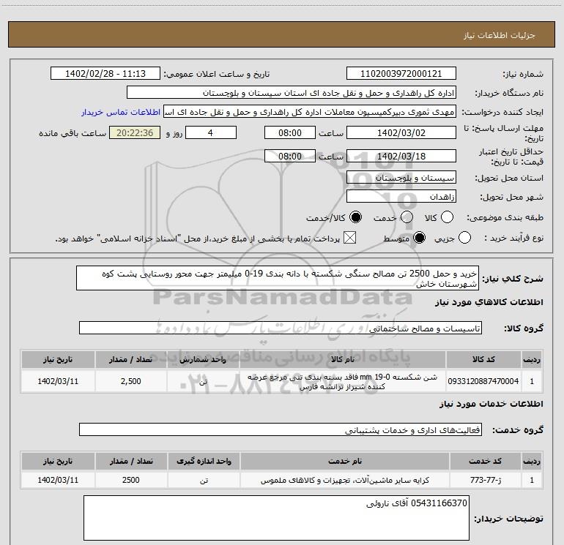The width and height of the screenshot is (564, 545).
Task: Select the کالا radio button
Action: (x=447, y=217)
